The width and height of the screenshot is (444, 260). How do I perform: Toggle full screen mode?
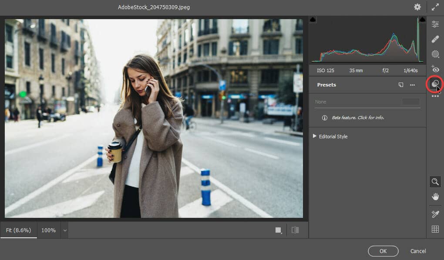coord(435,7)
